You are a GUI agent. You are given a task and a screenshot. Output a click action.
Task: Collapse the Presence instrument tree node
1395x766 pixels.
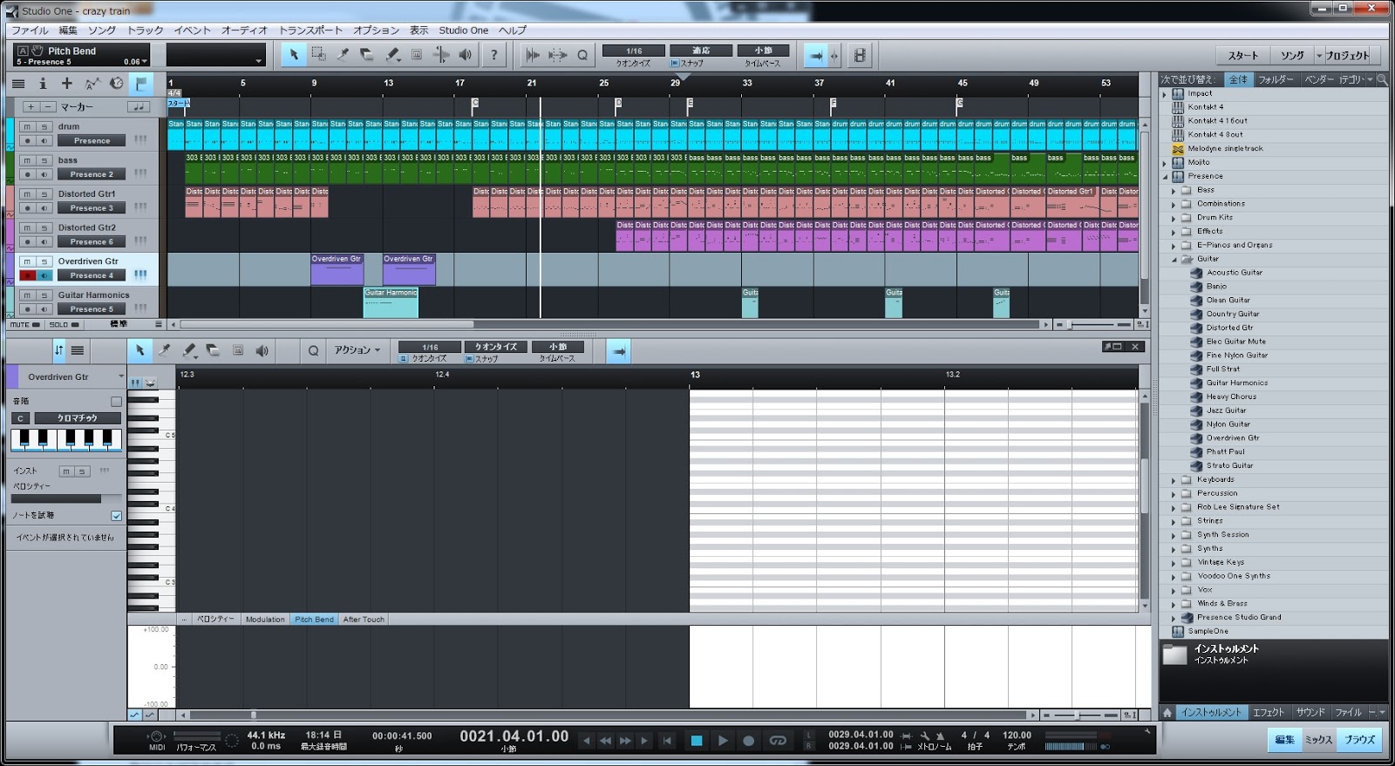point(1165,177)
